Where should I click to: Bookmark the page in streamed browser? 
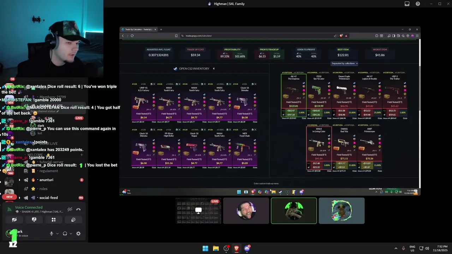point(176,36)
